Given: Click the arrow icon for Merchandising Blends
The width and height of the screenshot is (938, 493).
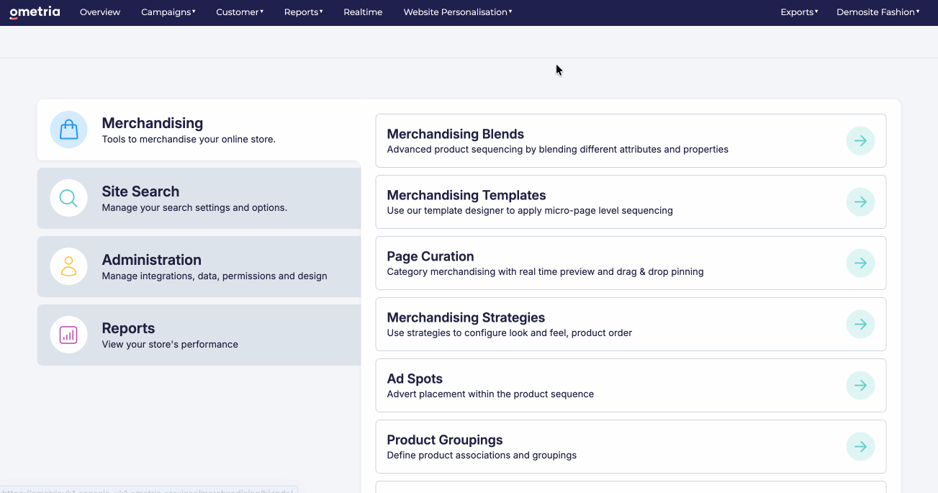Looking at the screenshot, I should (x=860, y=141).
